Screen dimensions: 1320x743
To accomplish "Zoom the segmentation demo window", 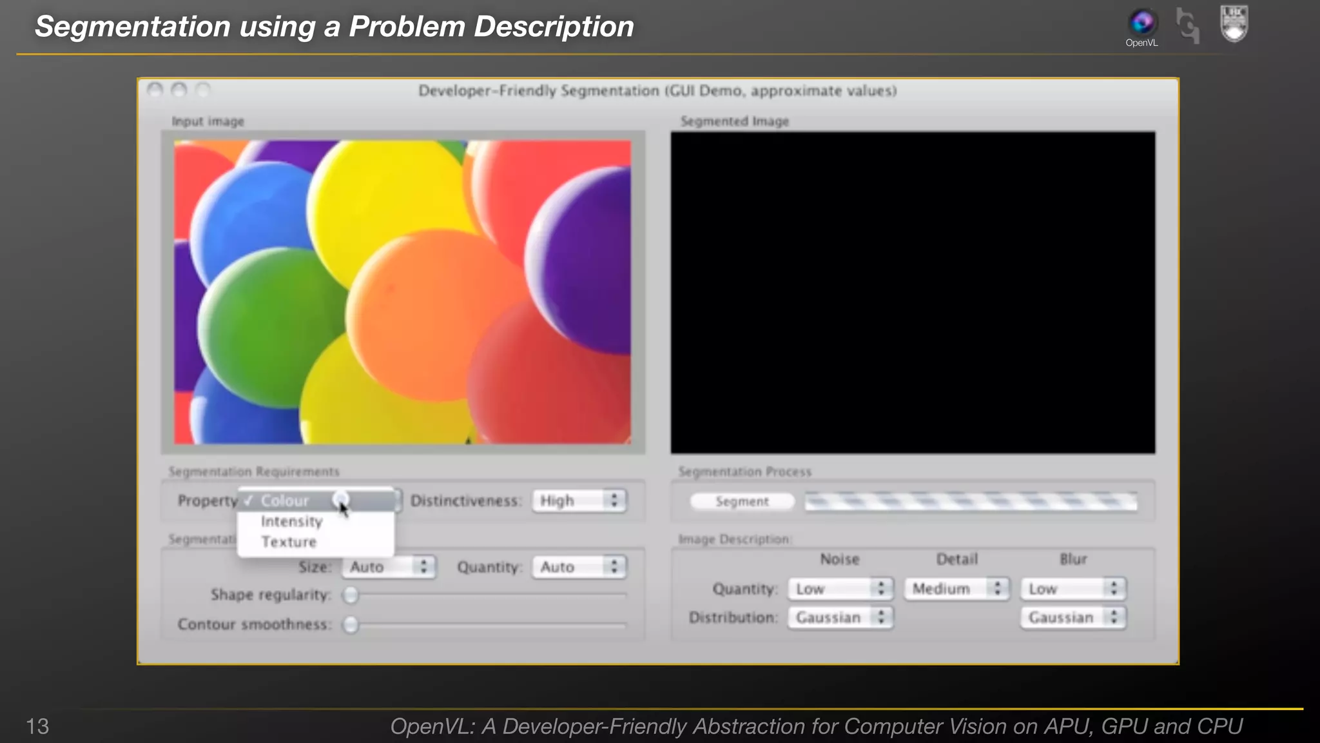I will click(x=203, y=90).
